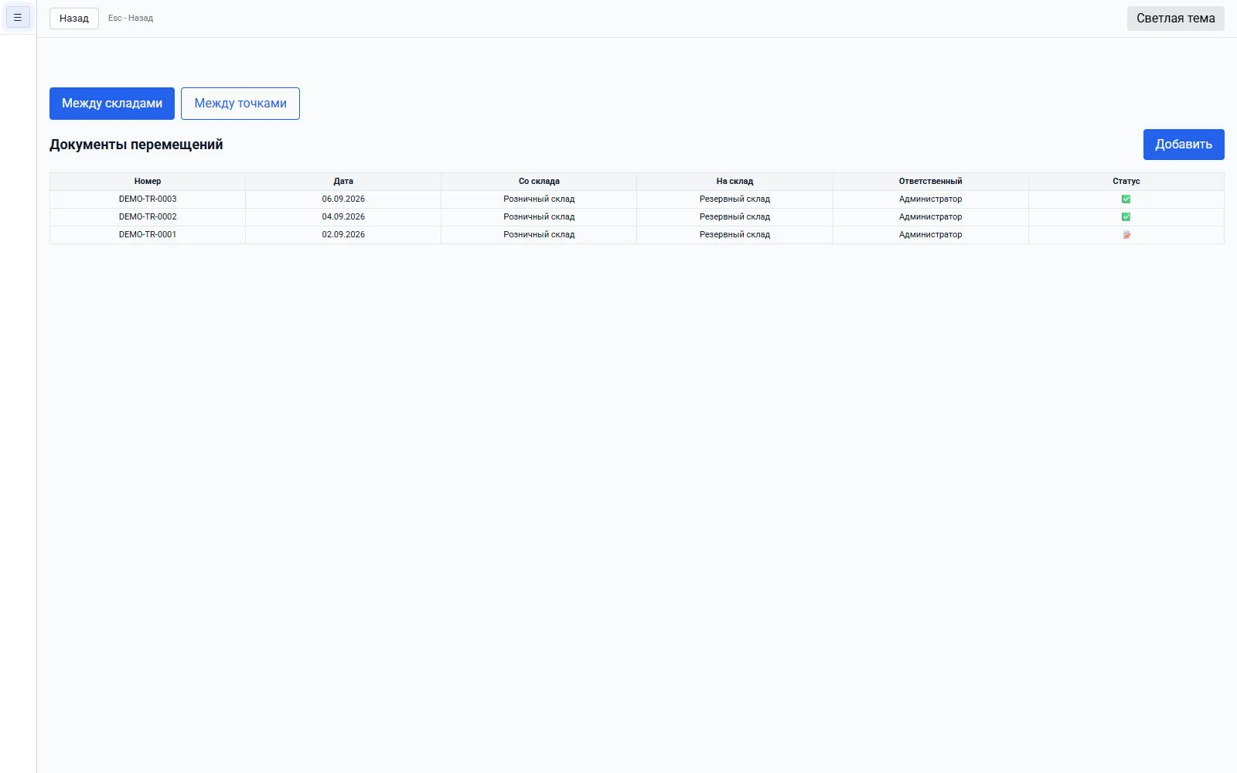
Task: Sort by the Дата column header
Action: coord(343,182)
